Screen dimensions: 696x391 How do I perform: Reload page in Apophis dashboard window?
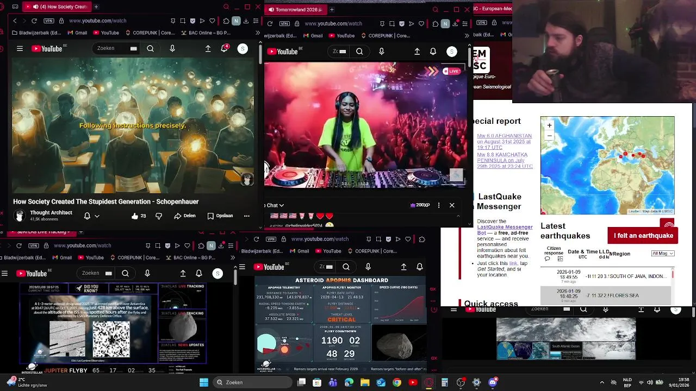pos(256,239)
